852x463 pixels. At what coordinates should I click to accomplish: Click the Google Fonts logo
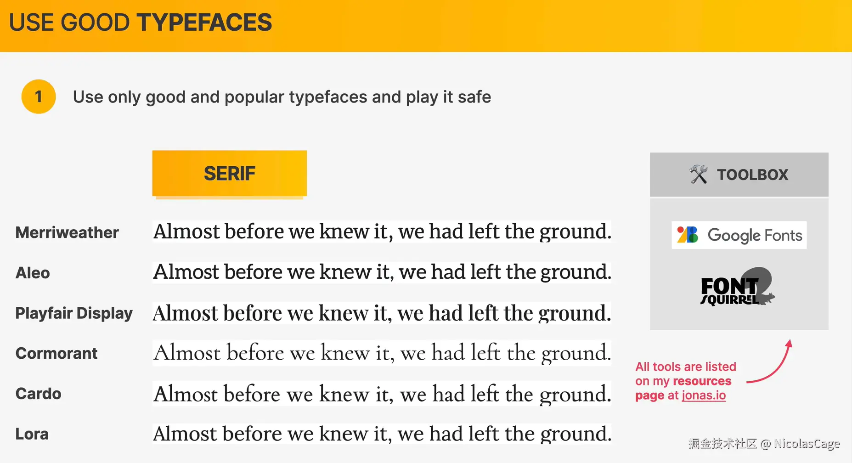tap(739, 235)
